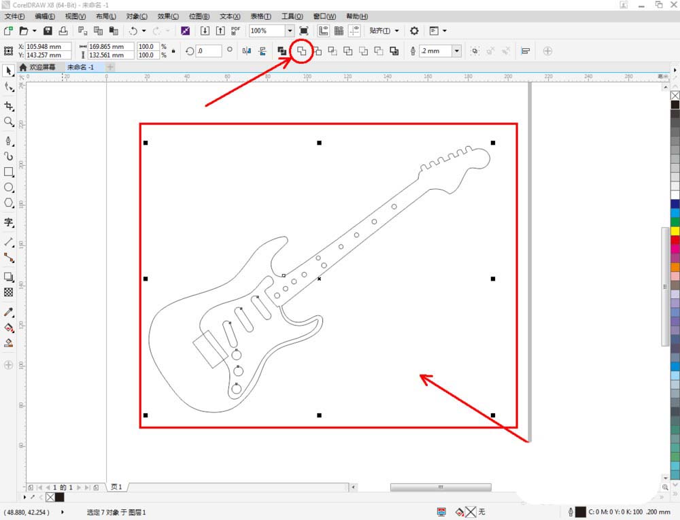Select the Text tool
Screen dimensions: 680x520
pos(9,222)
